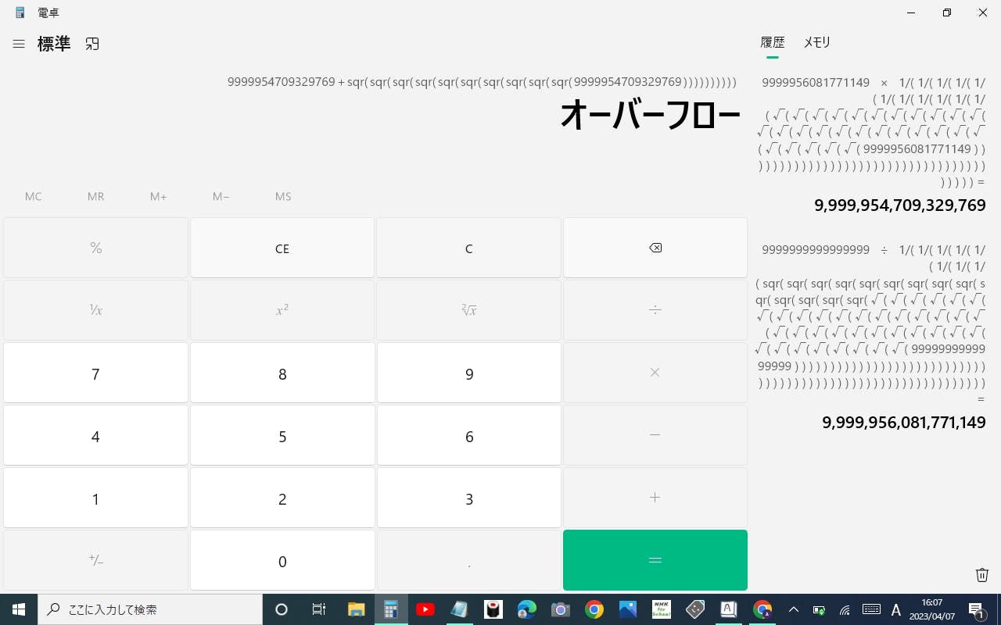Image resolution: width=1001 pixels, height=625 pixels.
Task: Toggle keep-on-top compact view icon
Action: (92, 45)
